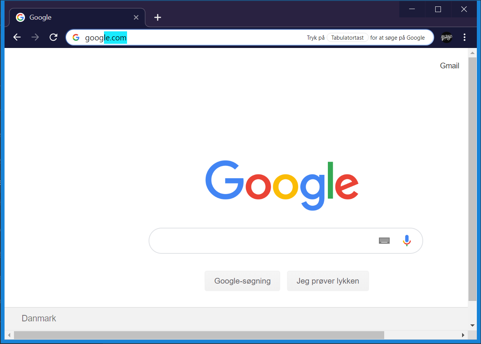The image size is (481, 344).
Task: Start voice search with the microphone icon
Action: (407, 241)
